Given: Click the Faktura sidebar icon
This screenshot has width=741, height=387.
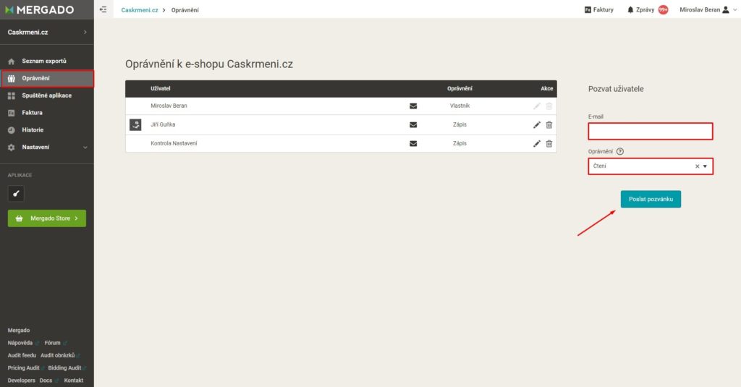Looking at the screenshot, I should [x=12, y=113].
